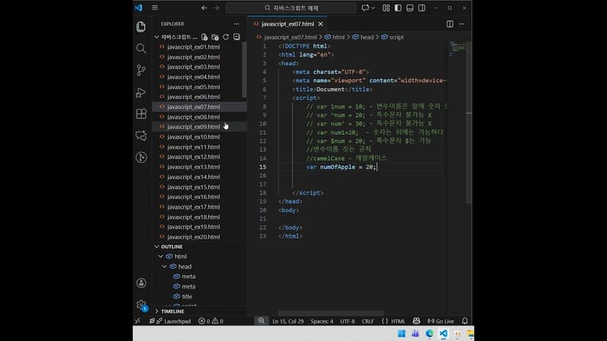Collapse the OUTLINE section
The width and height of the screenshot is (607, 341).
click(157, 247)
